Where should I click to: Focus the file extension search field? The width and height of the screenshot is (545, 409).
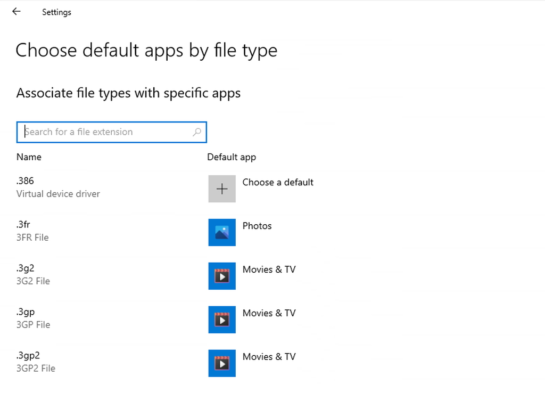coord(106,132)
